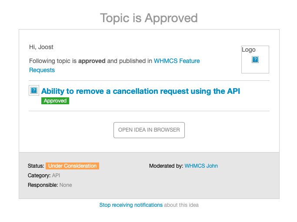Click the "Logo" alt text label
297x222 pixels.
[249, 50]
